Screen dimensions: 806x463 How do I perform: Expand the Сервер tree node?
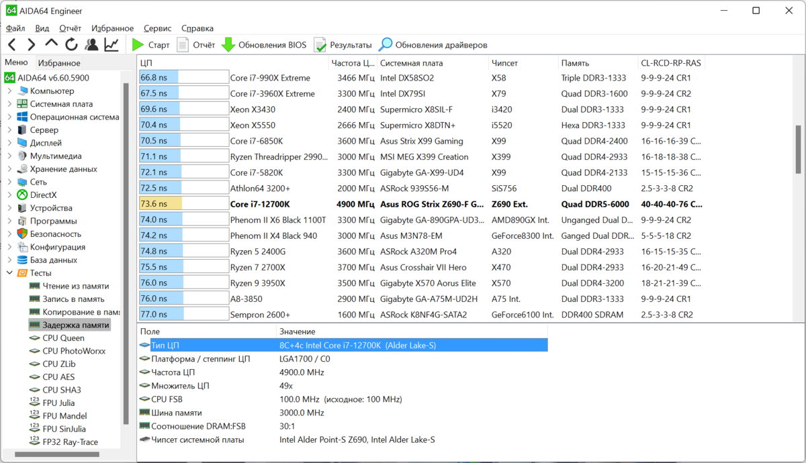point(9,130)
